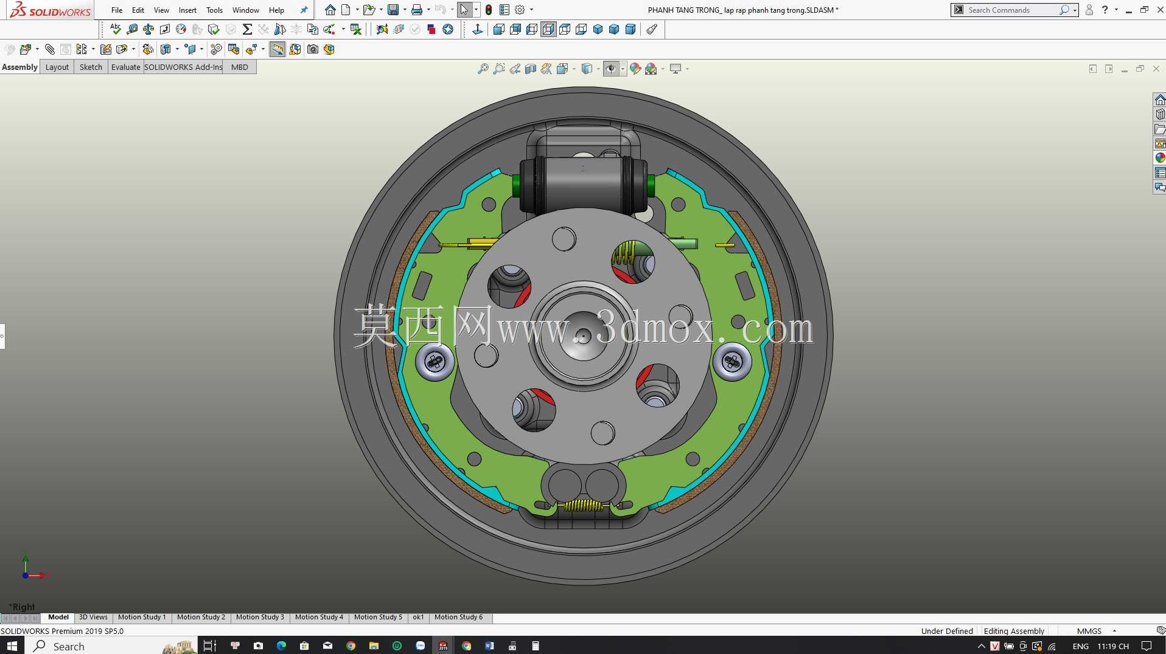Click the Rebuild traffic light icon

pyautogui.click(x=489, y=10)
